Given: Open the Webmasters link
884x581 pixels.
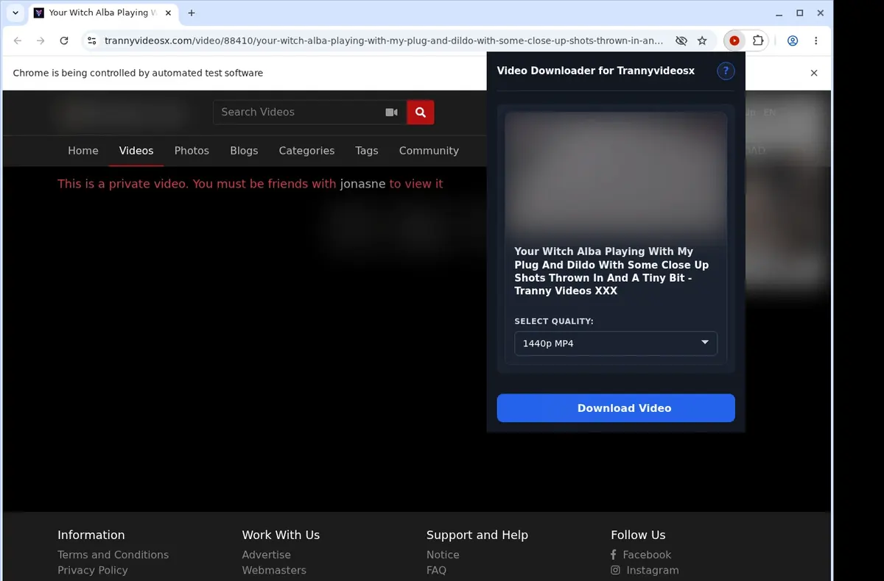Looking at the screenshot, I should pyautogui.click(x=274, y=570).
